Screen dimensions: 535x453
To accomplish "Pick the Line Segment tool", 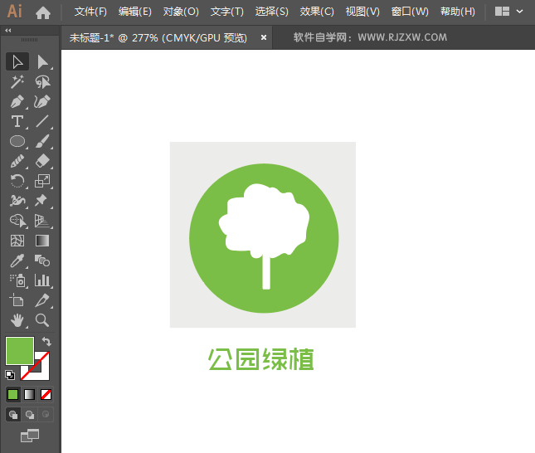I will coord(42,121).
